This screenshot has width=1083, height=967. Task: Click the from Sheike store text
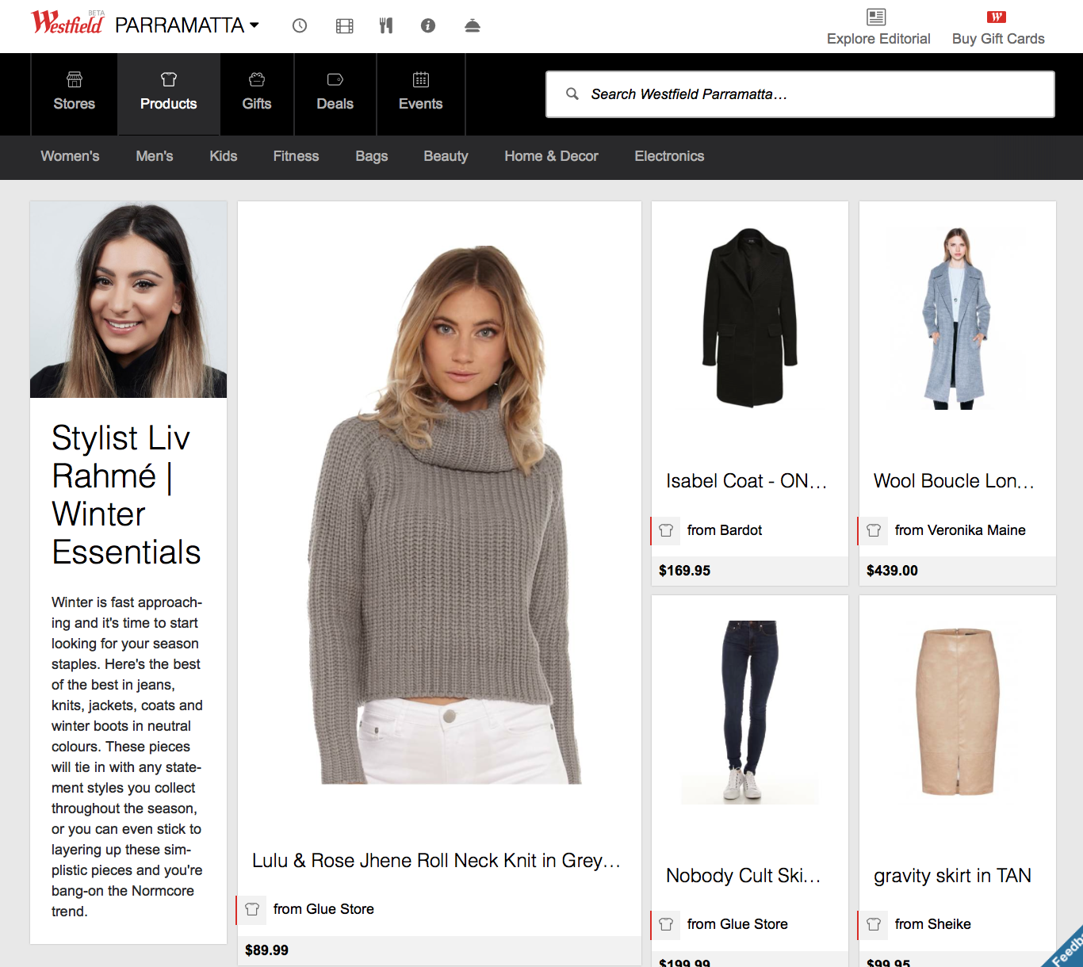(x=933, y=924)
